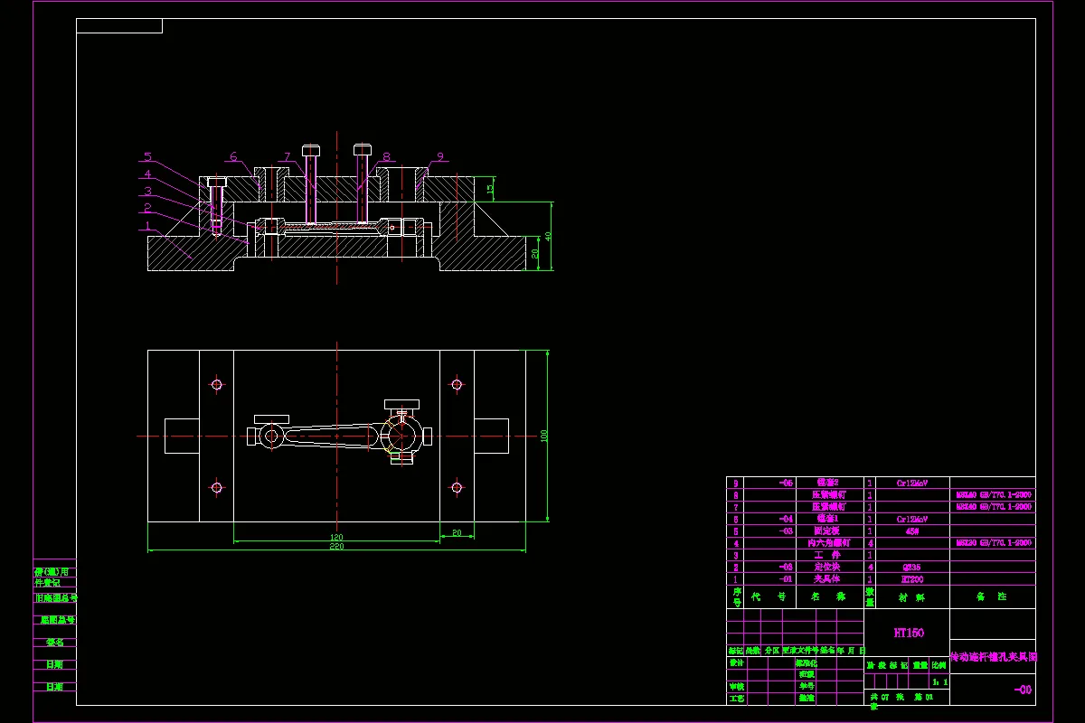The width and height of the screenshot is (1085, 723).
Task: Click the 名称 column header
Action: pyautogui.click(x=828, y=597)
